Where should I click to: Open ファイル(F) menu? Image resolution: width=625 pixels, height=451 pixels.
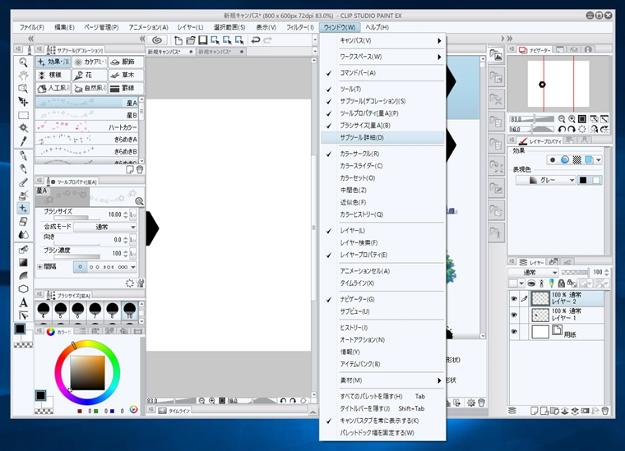31,27
